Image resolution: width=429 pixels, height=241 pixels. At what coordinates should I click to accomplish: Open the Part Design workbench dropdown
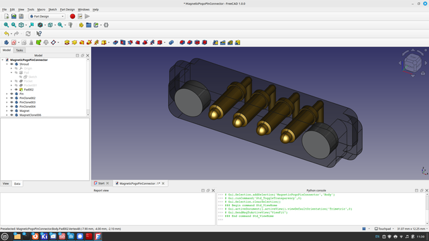[x=47, y=16]
